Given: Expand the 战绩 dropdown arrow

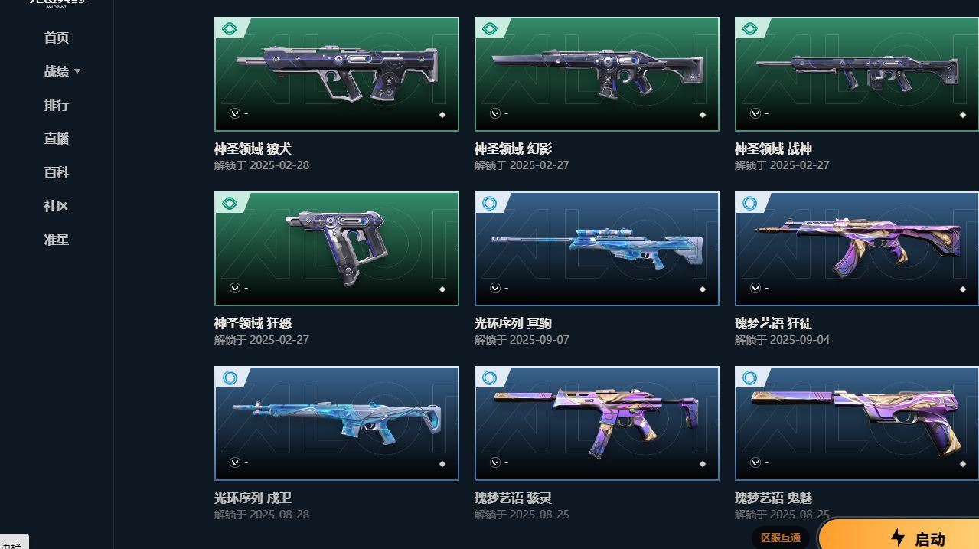Looking at the screenshot, I should tap(77, 71).
